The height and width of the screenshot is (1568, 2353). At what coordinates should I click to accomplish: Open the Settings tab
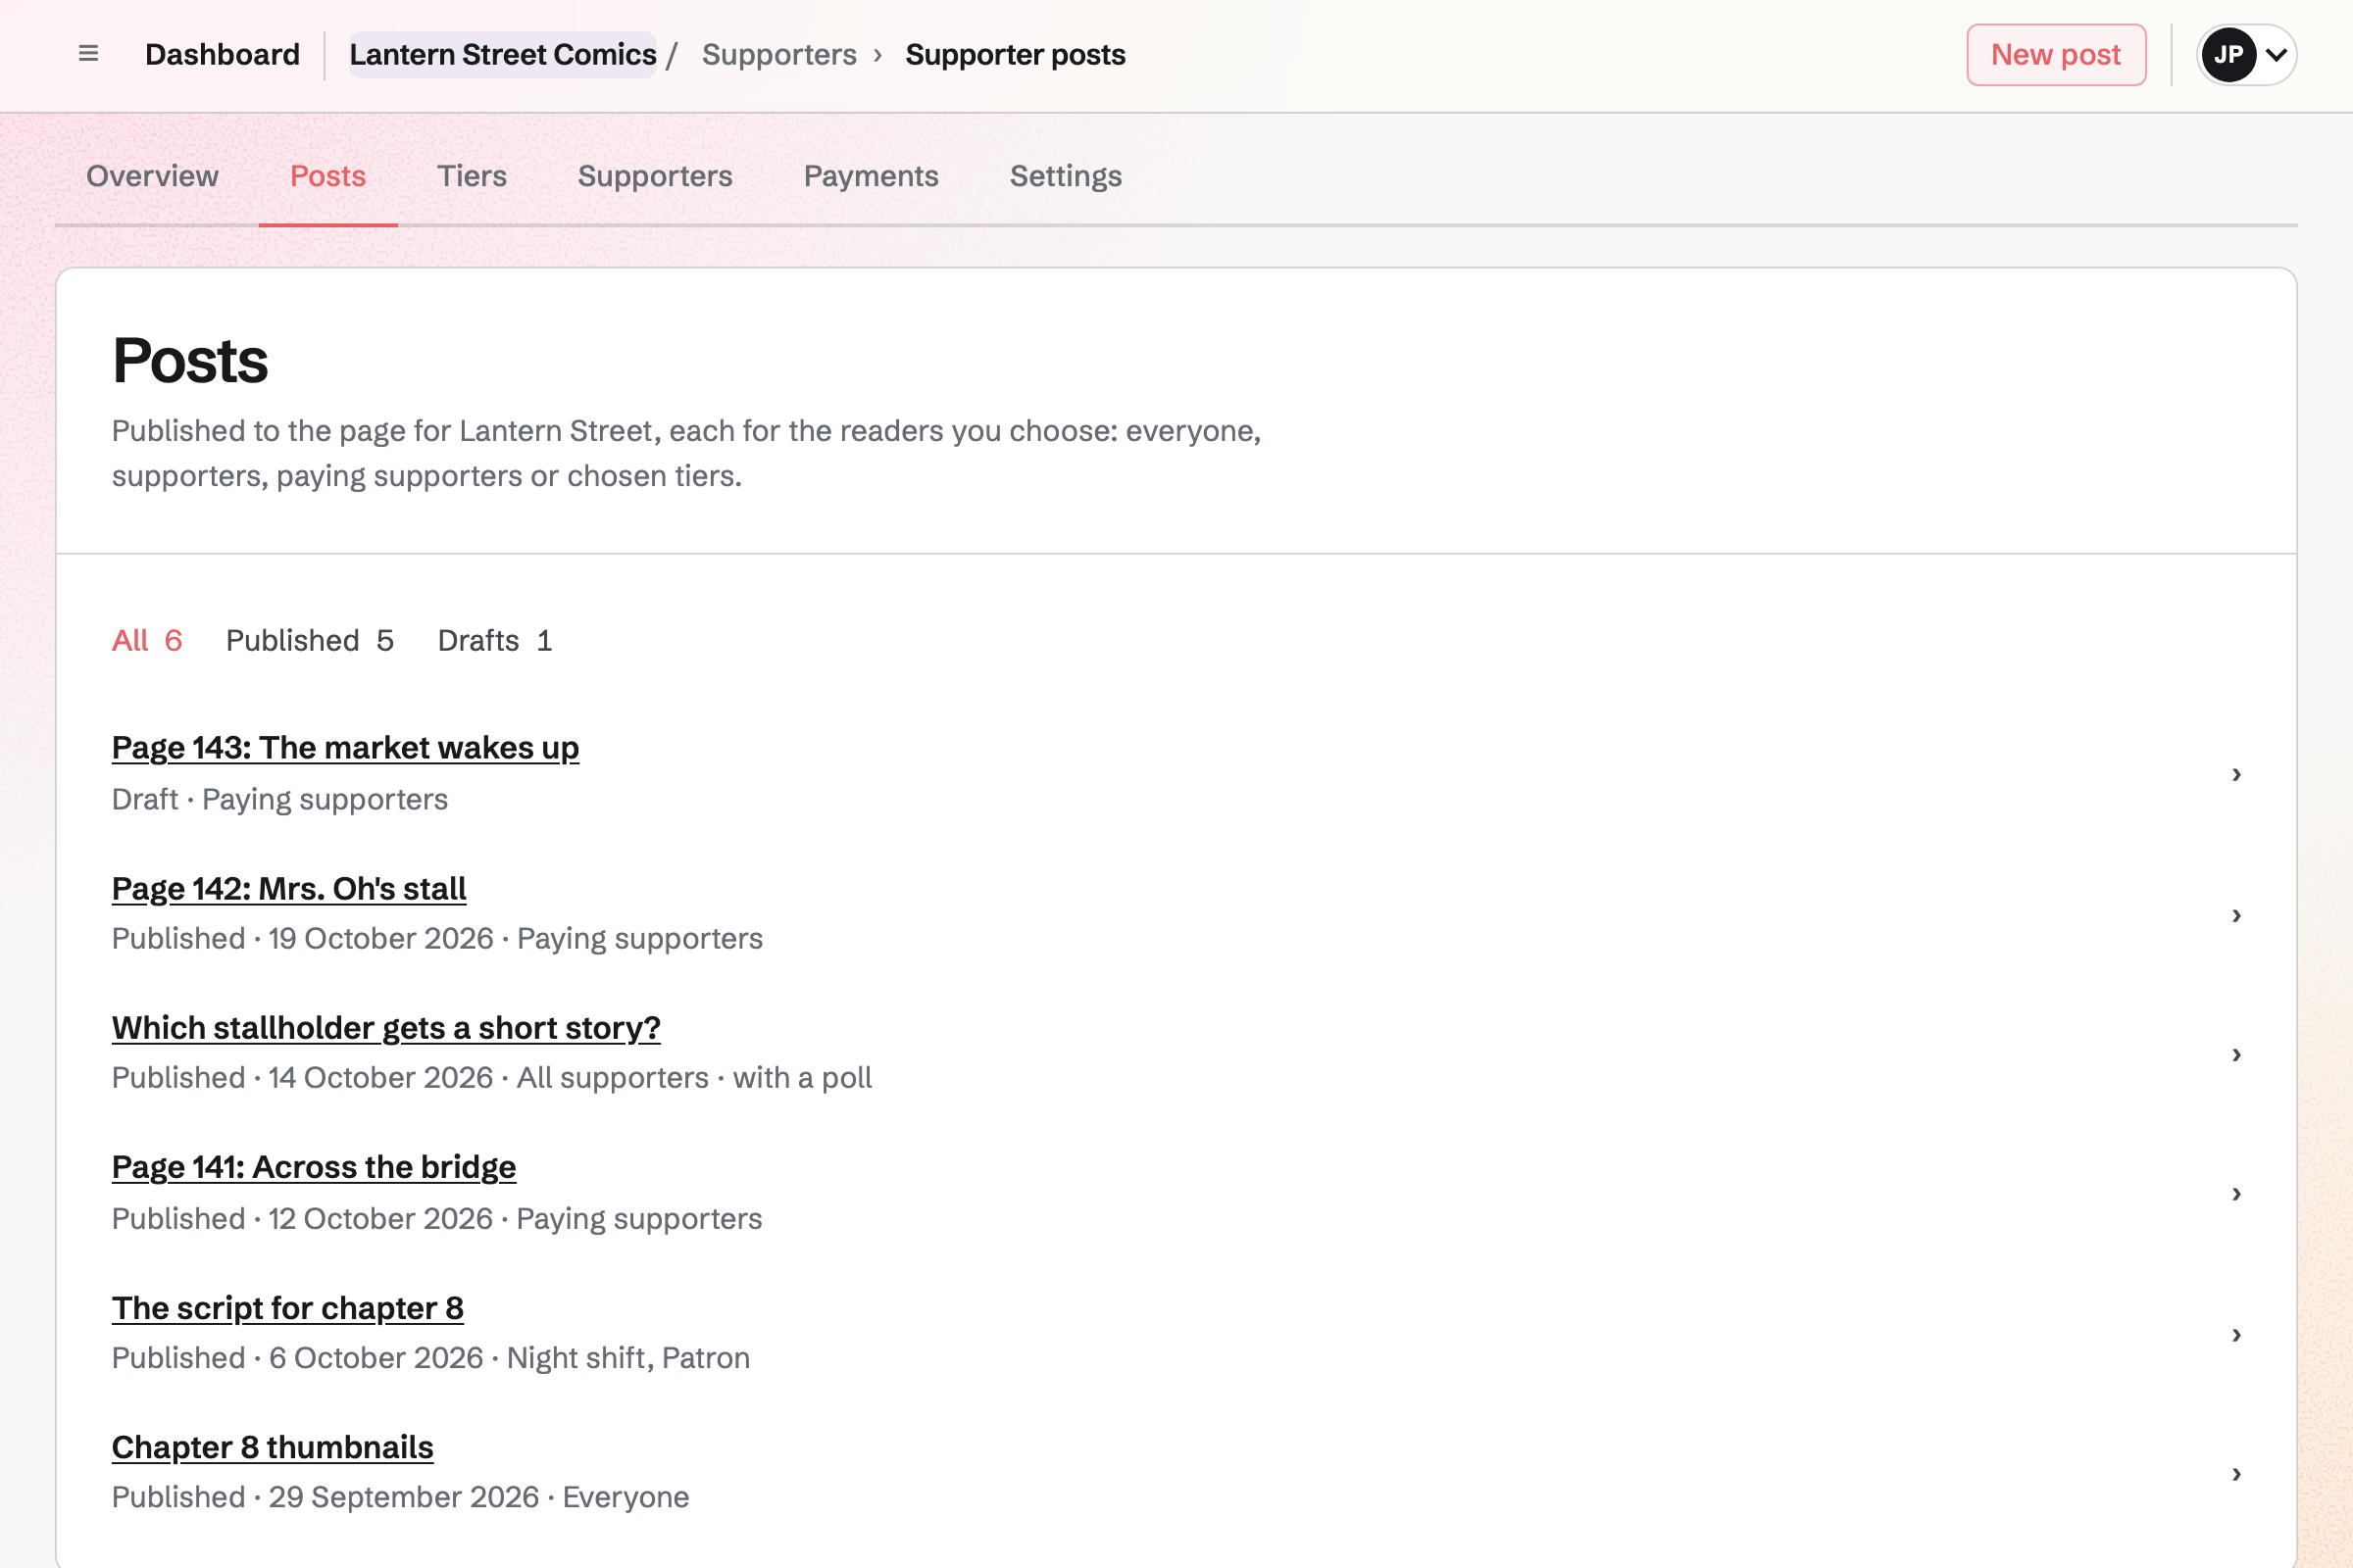pos(1066,176)
